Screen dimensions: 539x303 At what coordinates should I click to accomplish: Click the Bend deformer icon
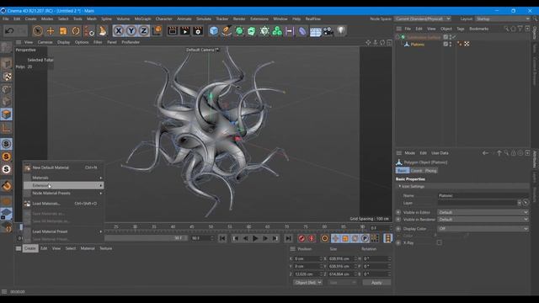302,31
